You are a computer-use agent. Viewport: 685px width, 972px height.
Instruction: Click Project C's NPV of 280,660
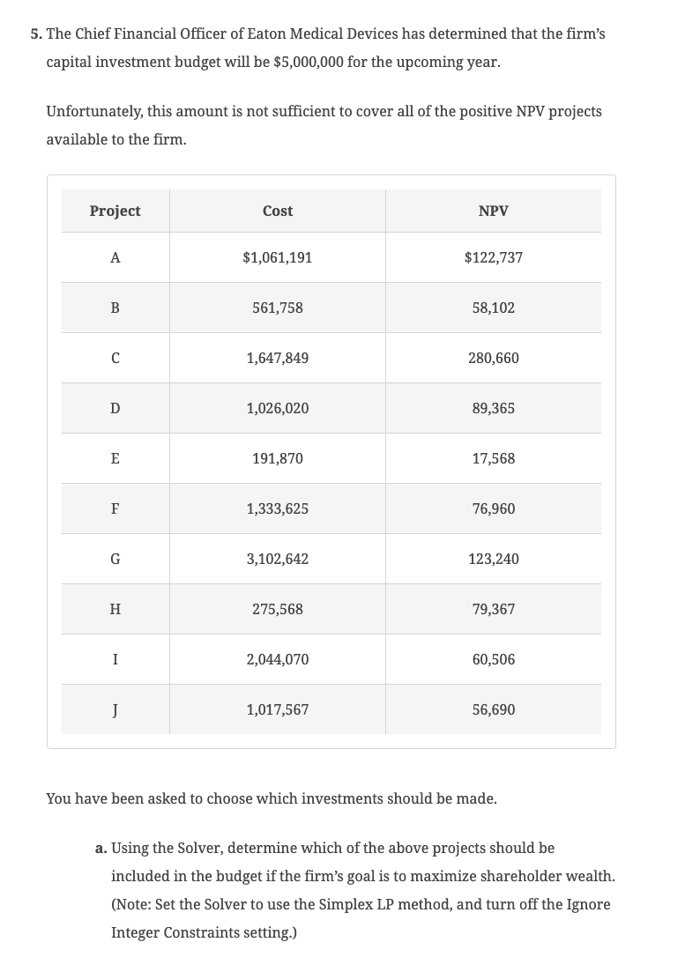[493, 358]
